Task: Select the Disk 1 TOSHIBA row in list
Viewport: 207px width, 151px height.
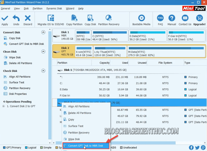Action: (129, 70)
